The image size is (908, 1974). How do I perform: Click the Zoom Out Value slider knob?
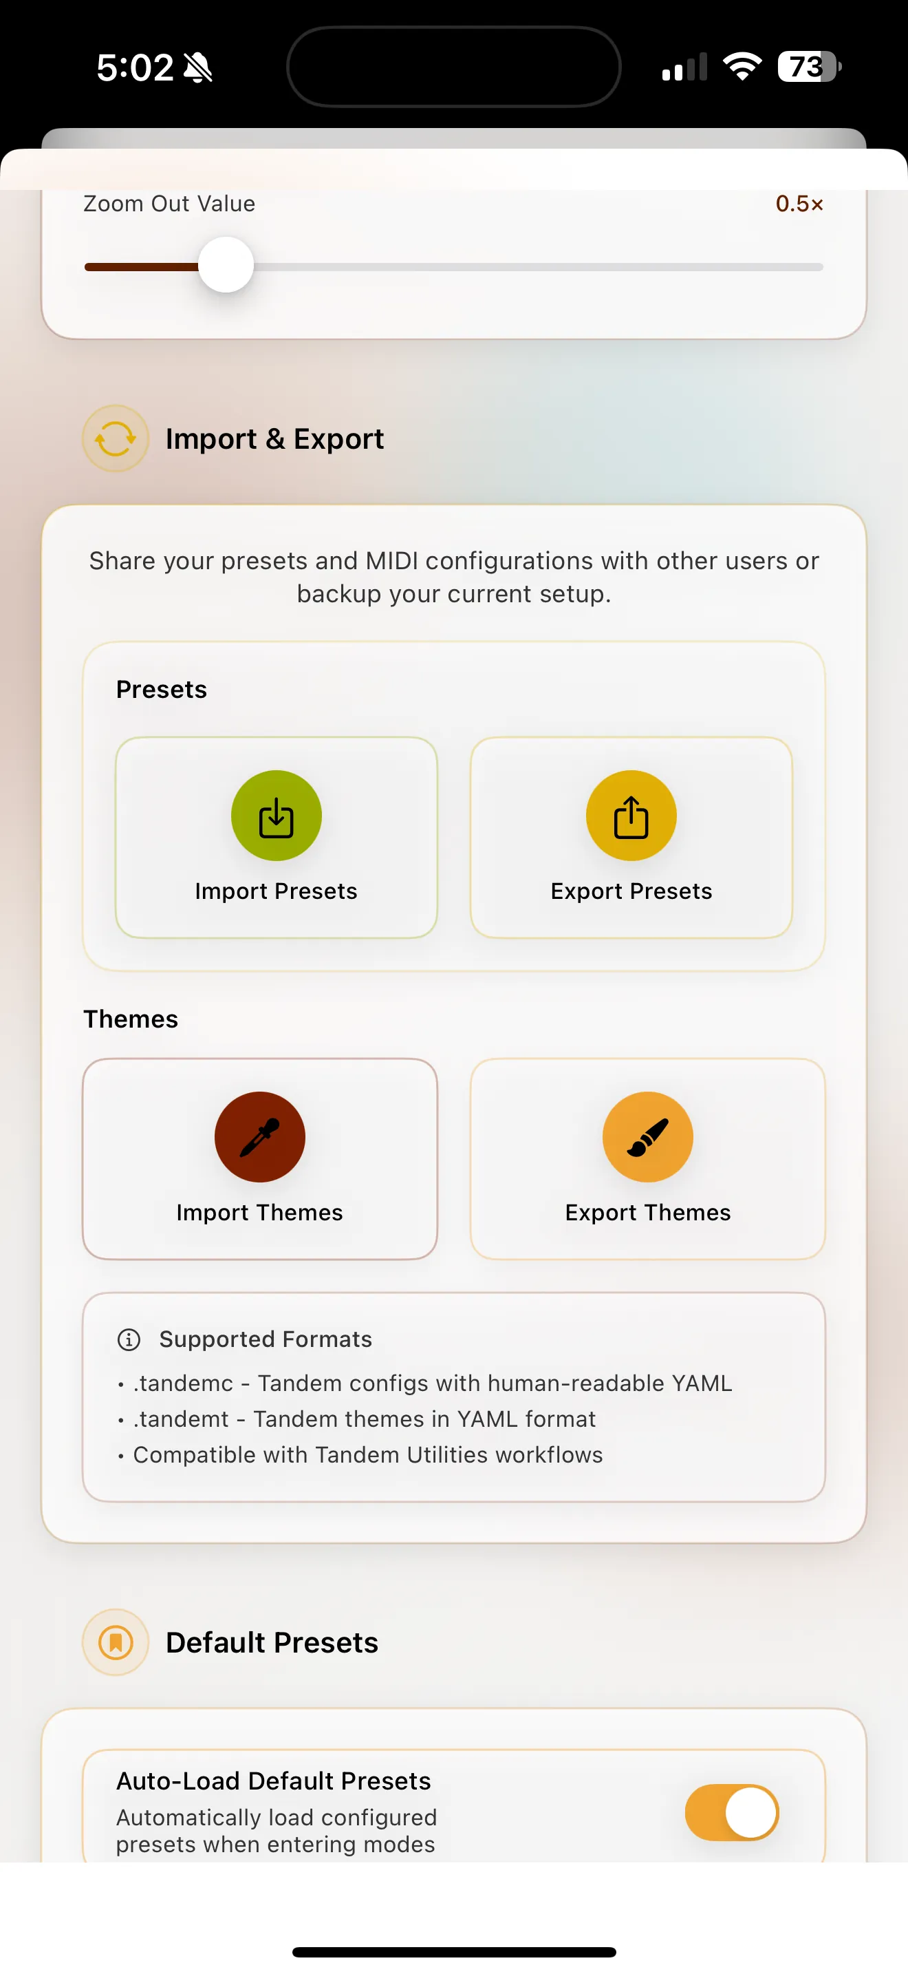pos(226,265)
